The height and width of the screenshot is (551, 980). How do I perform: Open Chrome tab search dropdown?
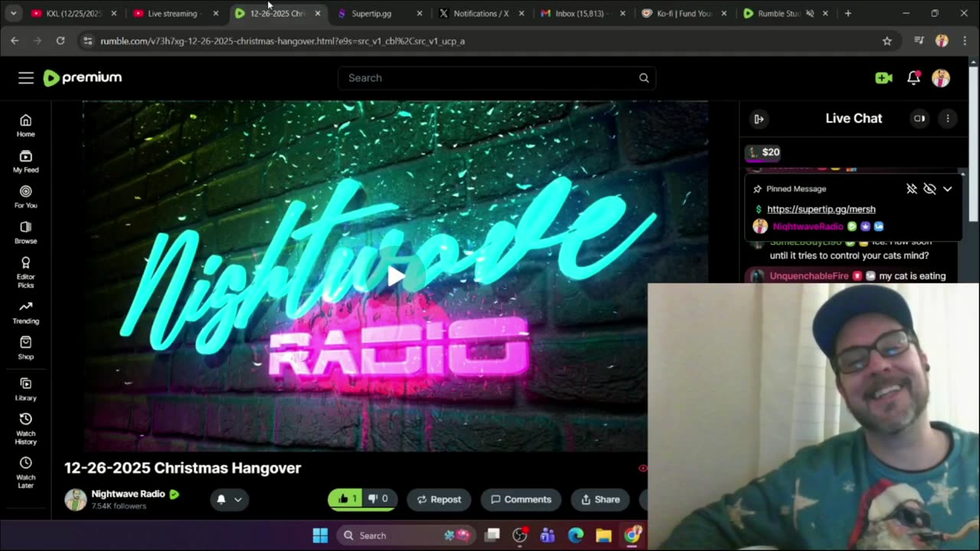(13, 14)
